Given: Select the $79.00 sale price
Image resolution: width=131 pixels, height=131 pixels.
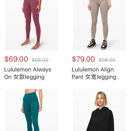Looking at the screenshot, I should [83, 59].
